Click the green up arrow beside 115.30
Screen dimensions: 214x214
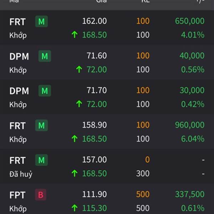coord(75,208)
